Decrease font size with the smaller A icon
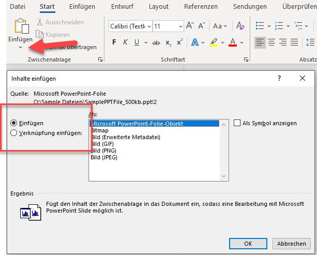317x255 pixels. pos(202,26)
